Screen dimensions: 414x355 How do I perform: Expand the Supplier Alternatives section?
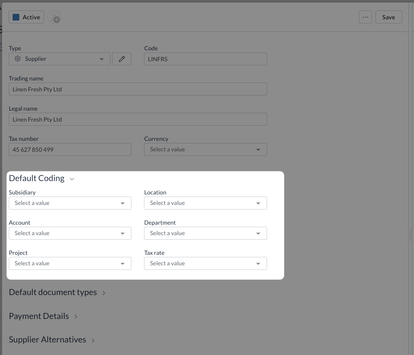click(x=52, y=340)
